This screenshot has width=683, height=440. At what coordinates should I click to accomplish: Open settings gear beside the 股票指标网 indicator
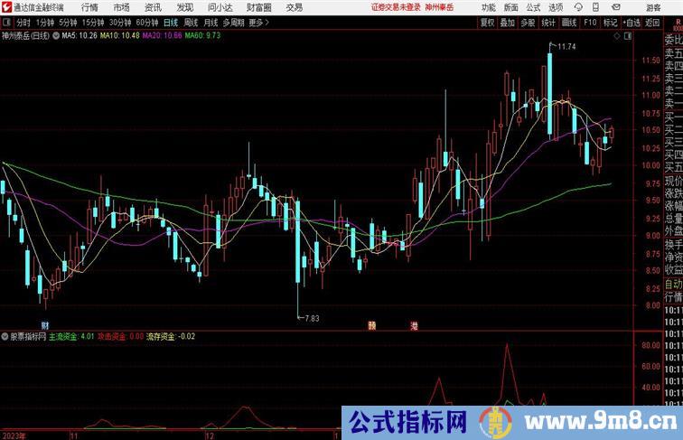5,336
